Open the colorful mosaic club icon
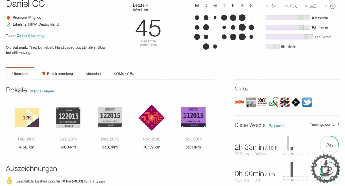Viewport: 345px width, 186px height. (284, 102)
